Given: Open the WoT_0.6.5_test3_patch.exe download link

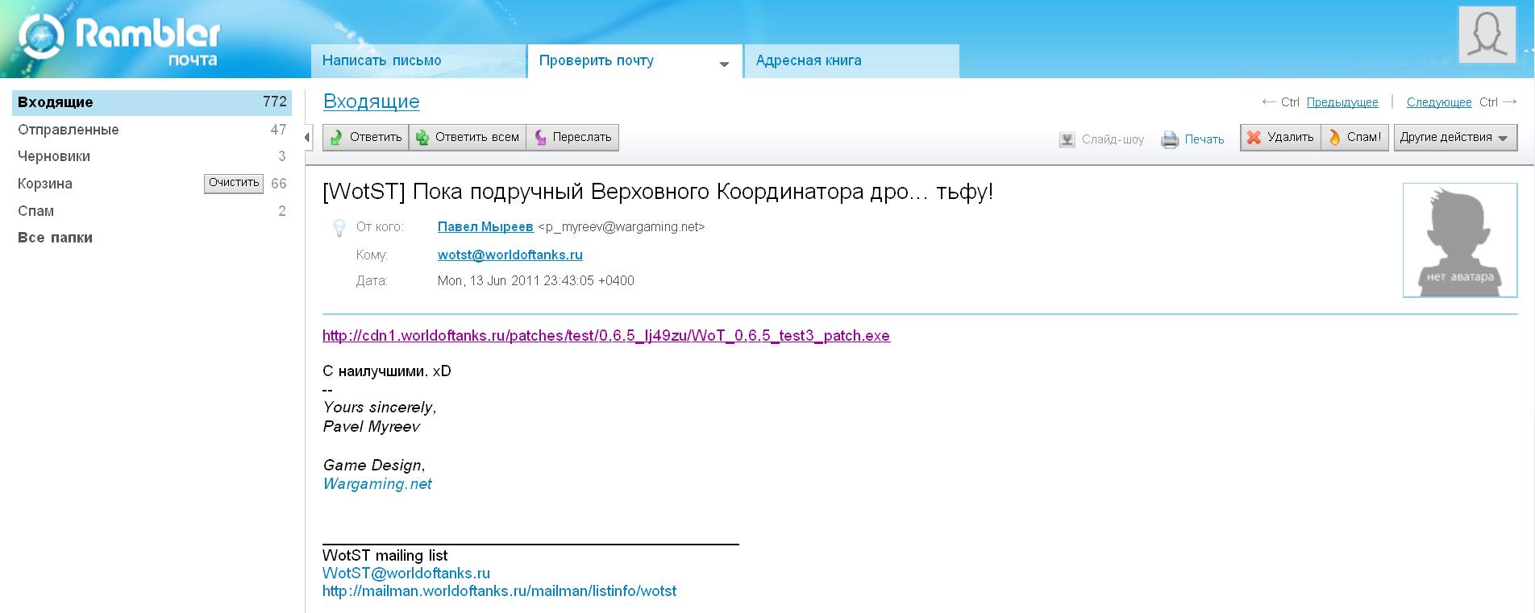Looking at the screenshot, I should [606, 336].
